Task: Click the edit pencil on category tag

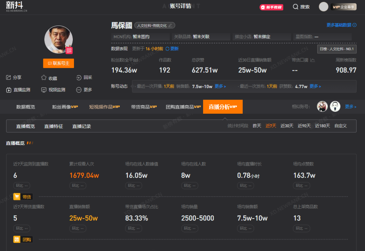Action: pos(170,25)
